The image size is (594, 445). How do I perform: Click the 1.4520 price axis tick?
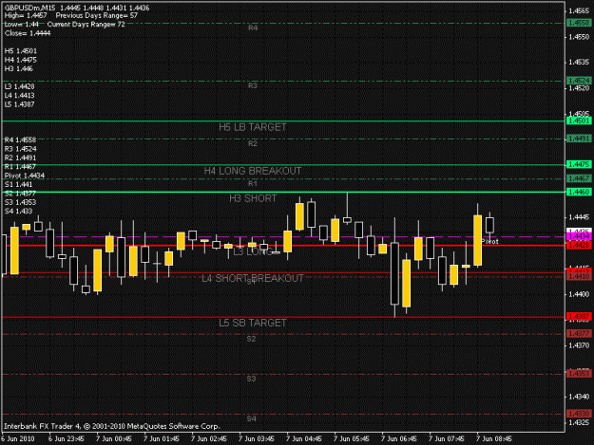(x=580, y=88)
